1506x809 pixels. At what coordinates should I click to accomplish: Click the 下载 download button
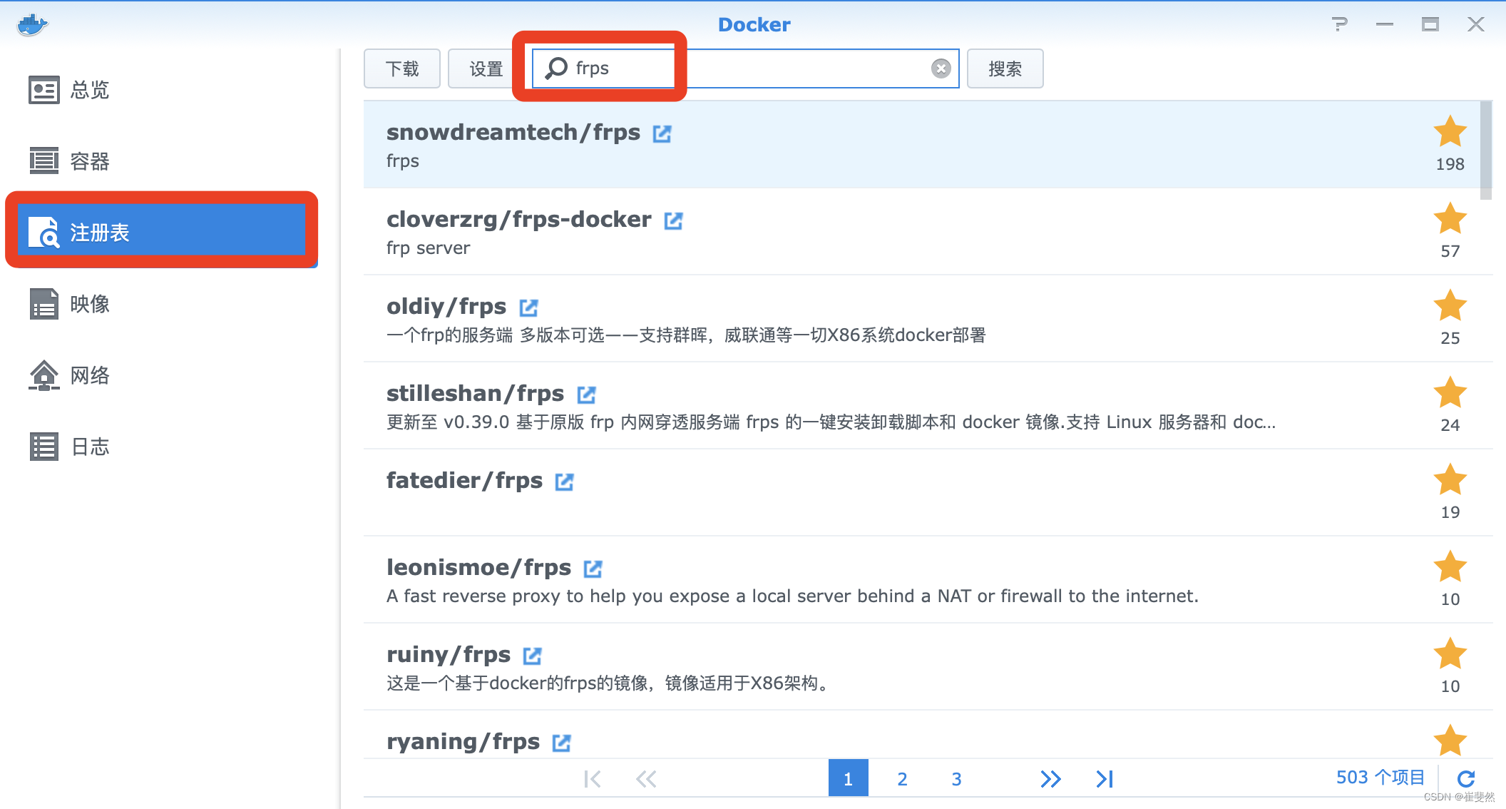coord(402,68)
